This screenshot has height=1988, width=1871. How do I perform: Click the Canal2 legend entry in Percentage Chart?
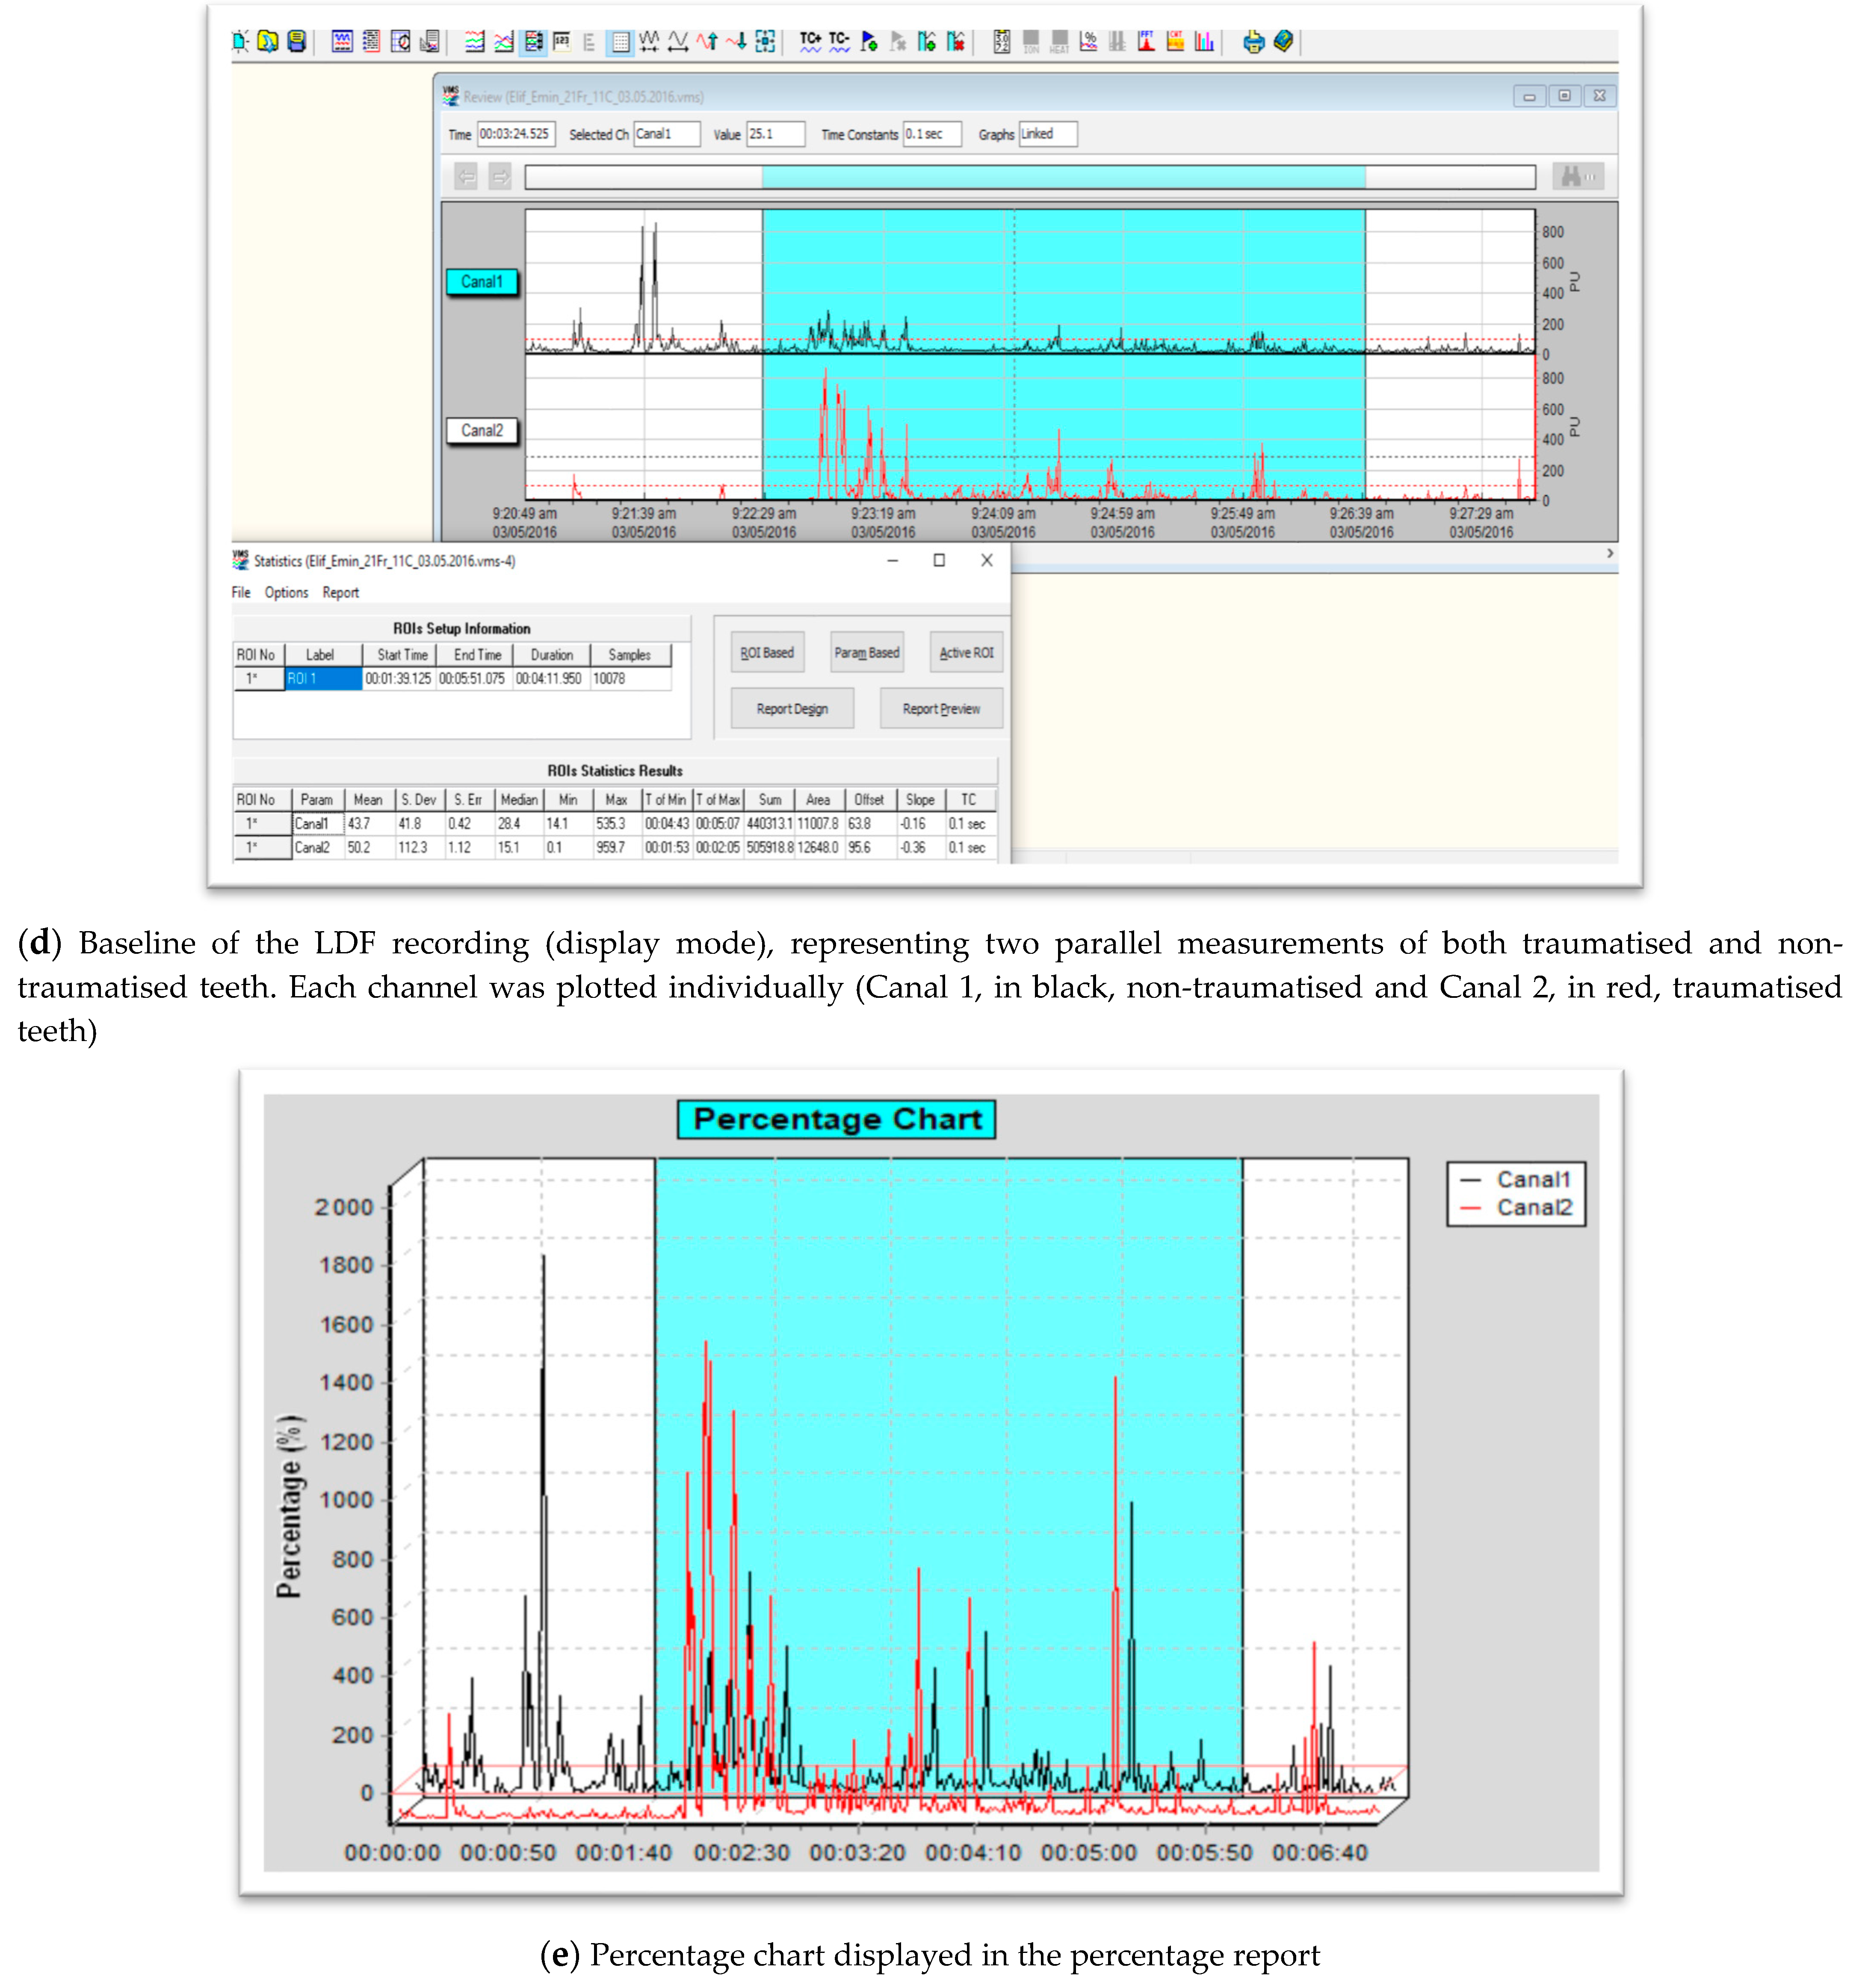pos(1516,1207)
